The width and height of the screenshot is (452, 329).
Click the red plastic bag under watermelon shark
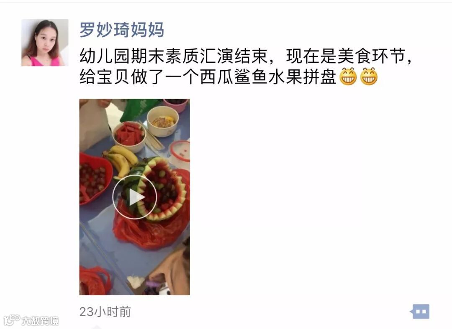coord(152,227)
